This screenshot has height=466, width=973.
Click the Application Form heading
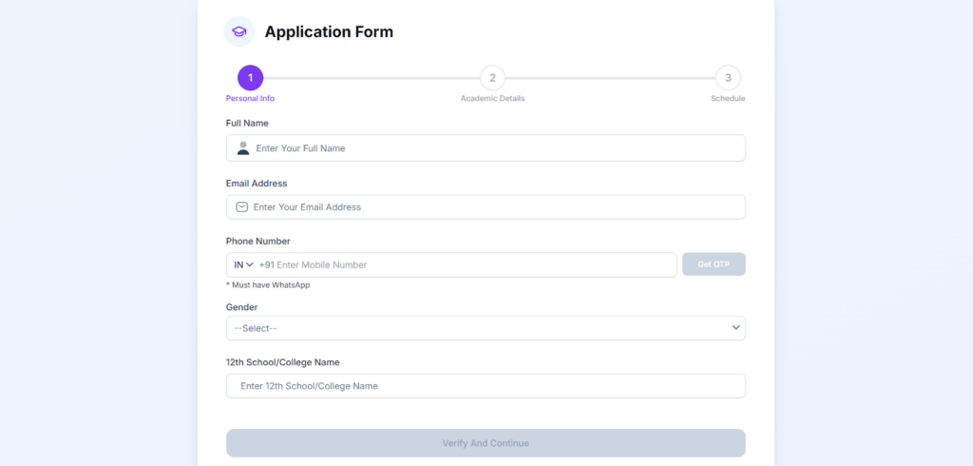pyautogui.click(x=329, y=32)
